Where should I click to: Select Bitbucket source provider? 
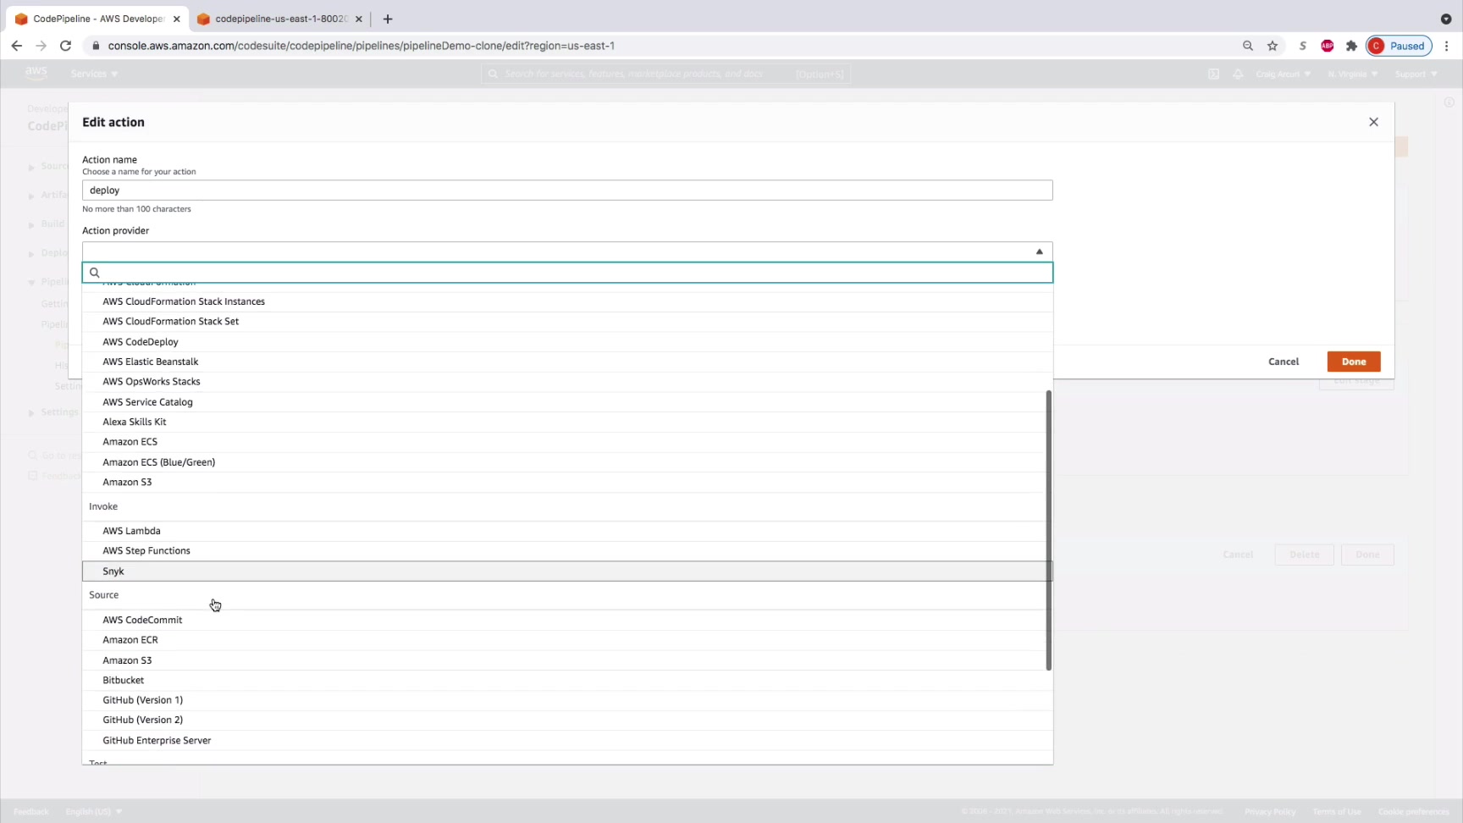[x=567, y=680]
